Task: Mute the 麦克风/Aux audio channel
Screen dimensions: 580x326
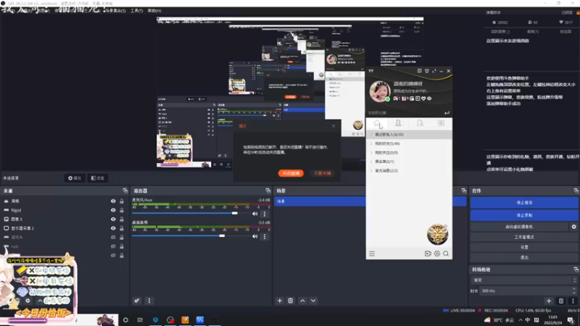Action: [x=255, y=214]
